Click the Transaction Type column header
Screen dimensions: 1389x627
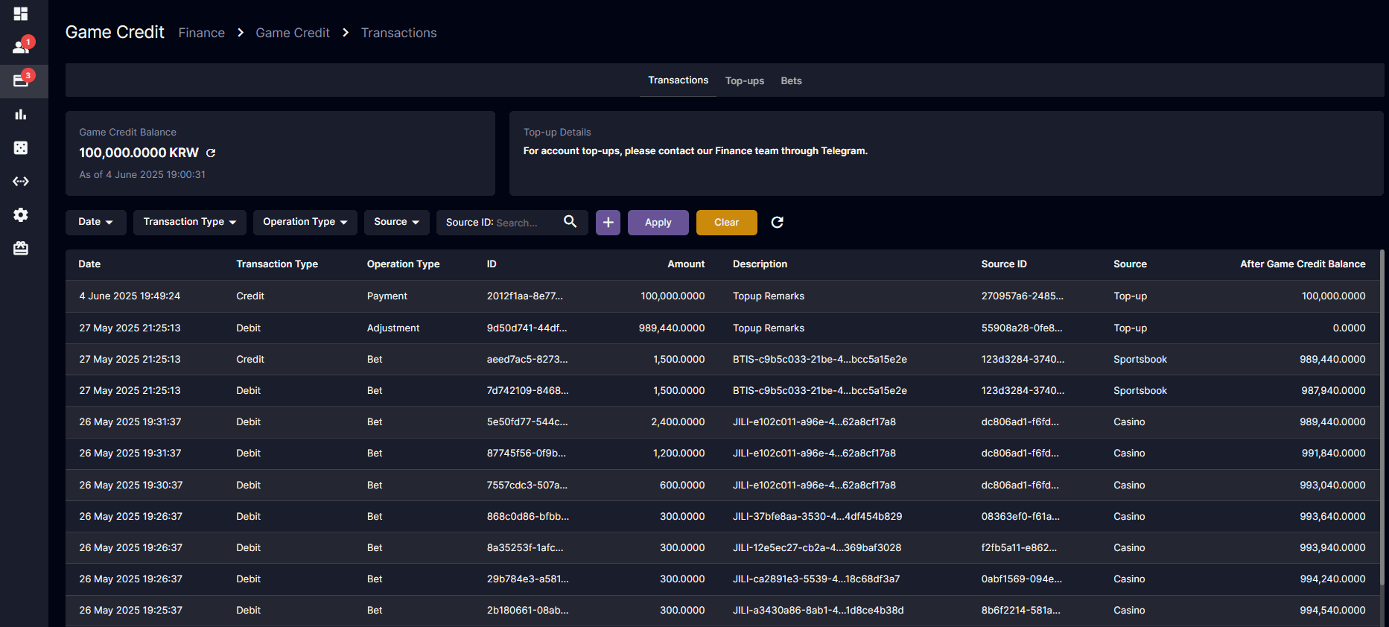tap(277, 264)
